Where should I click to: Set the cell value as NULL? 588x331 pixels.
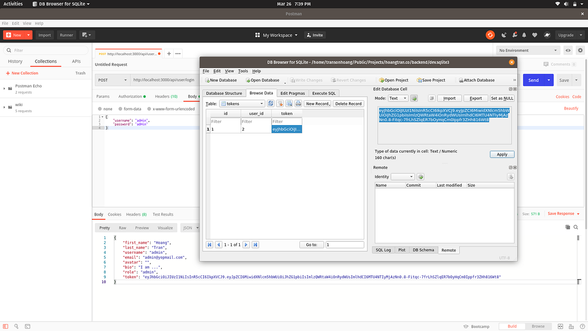pos(503,98)
